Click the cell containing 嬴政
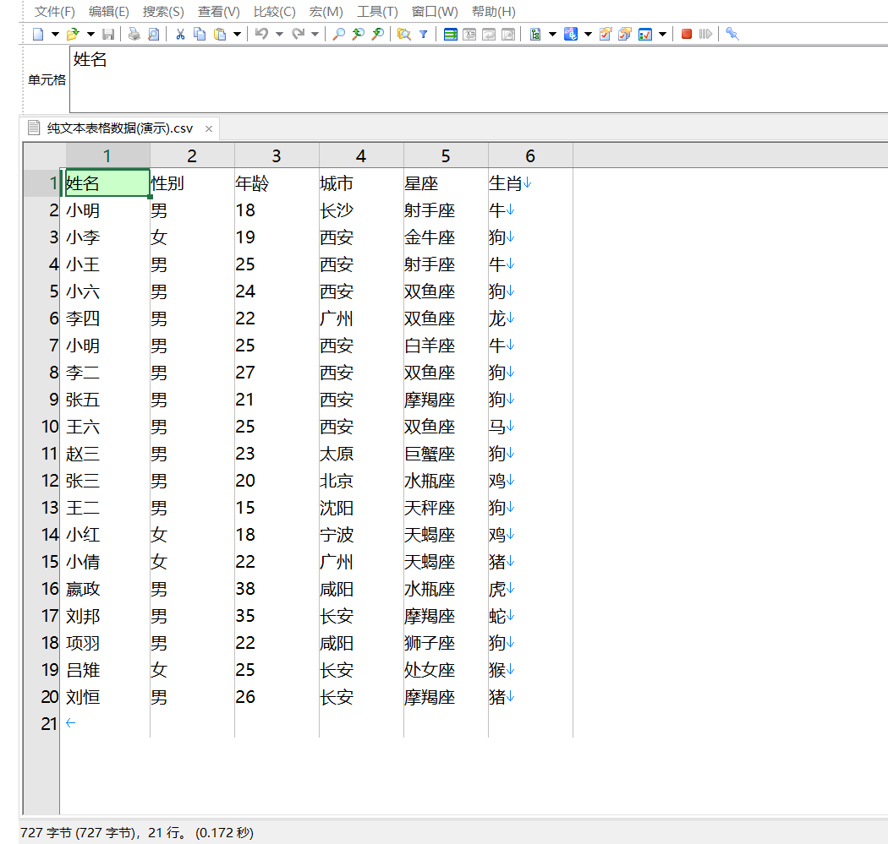This screenshot has height=844, width=888. [107, 589]
